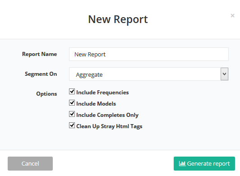This screenshot has height=176, width=240.
Task: Click the New Report dialog title
Action: tap(118, 19)
